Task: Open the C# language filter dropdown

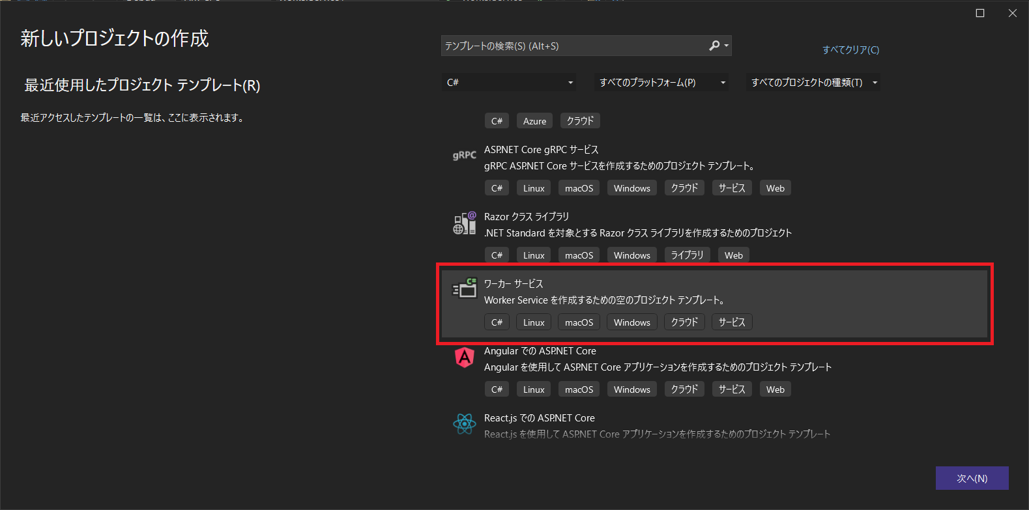Action: pyautogui.click(x=510, y=83)
